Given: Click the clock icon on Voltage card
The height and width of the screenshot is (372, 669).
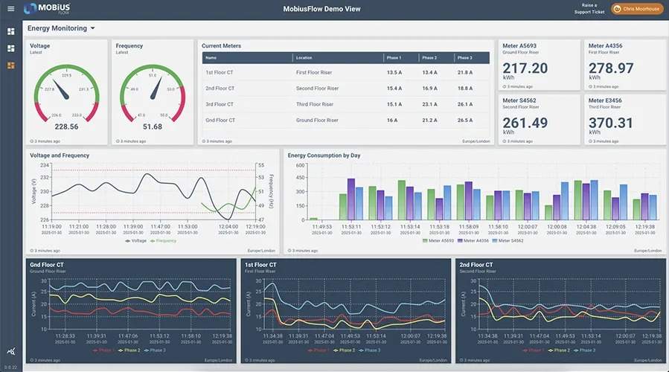Looking at the screenshot, I should 32,141.
